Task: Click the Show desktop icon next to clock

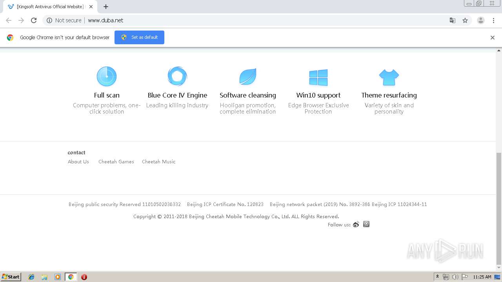Action: 498,277
